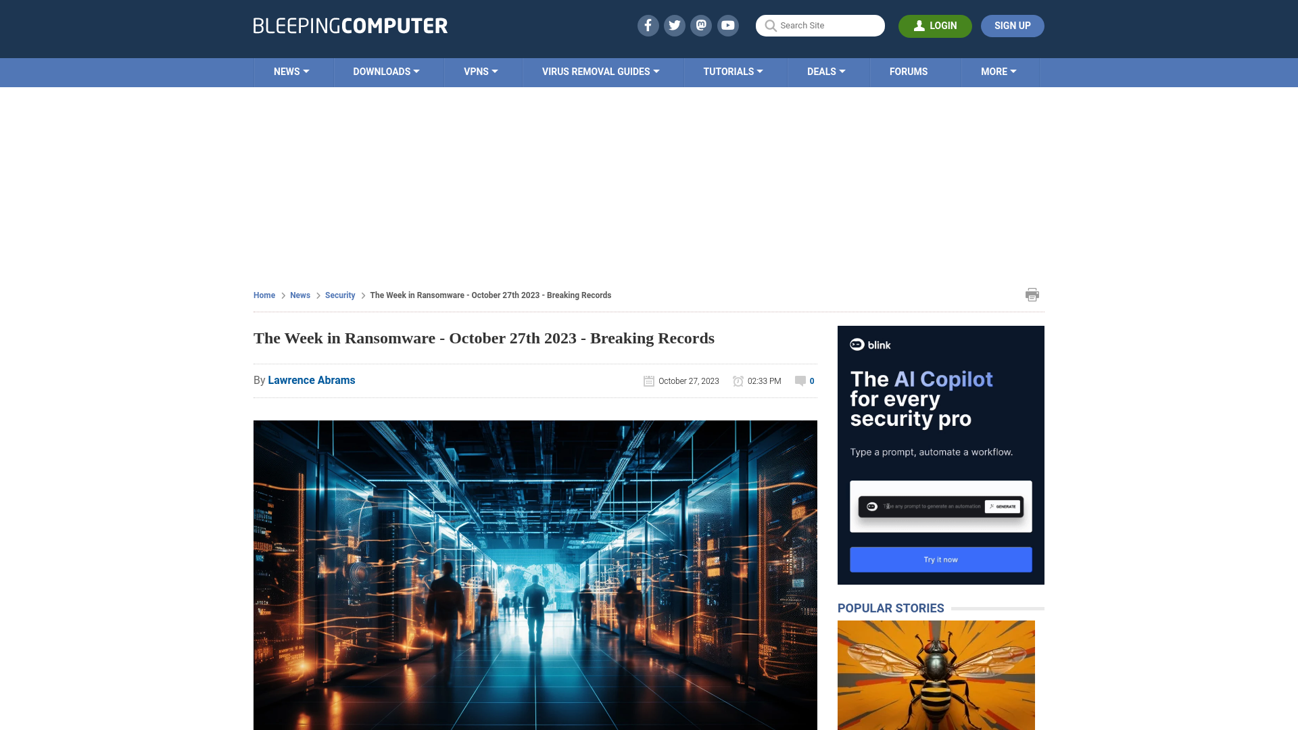
Task: Click the Print article icon
Action: (x=1032, y=294)
